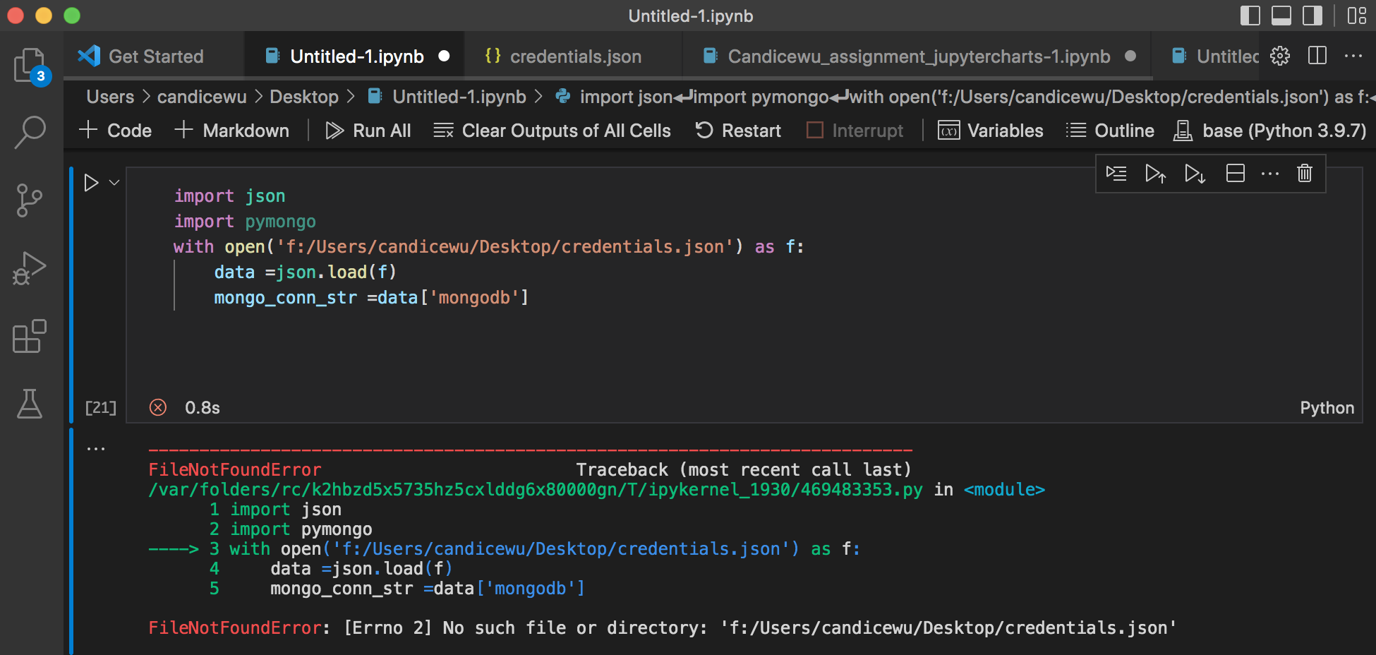Open Variables panel
The image size is (1376, 655).
coord(990,131)
